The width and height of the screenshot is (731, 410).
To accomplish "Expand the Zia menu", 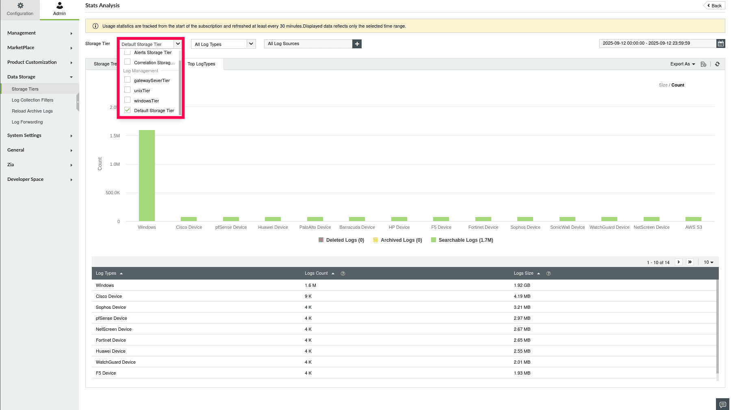I will click(39, 165).
